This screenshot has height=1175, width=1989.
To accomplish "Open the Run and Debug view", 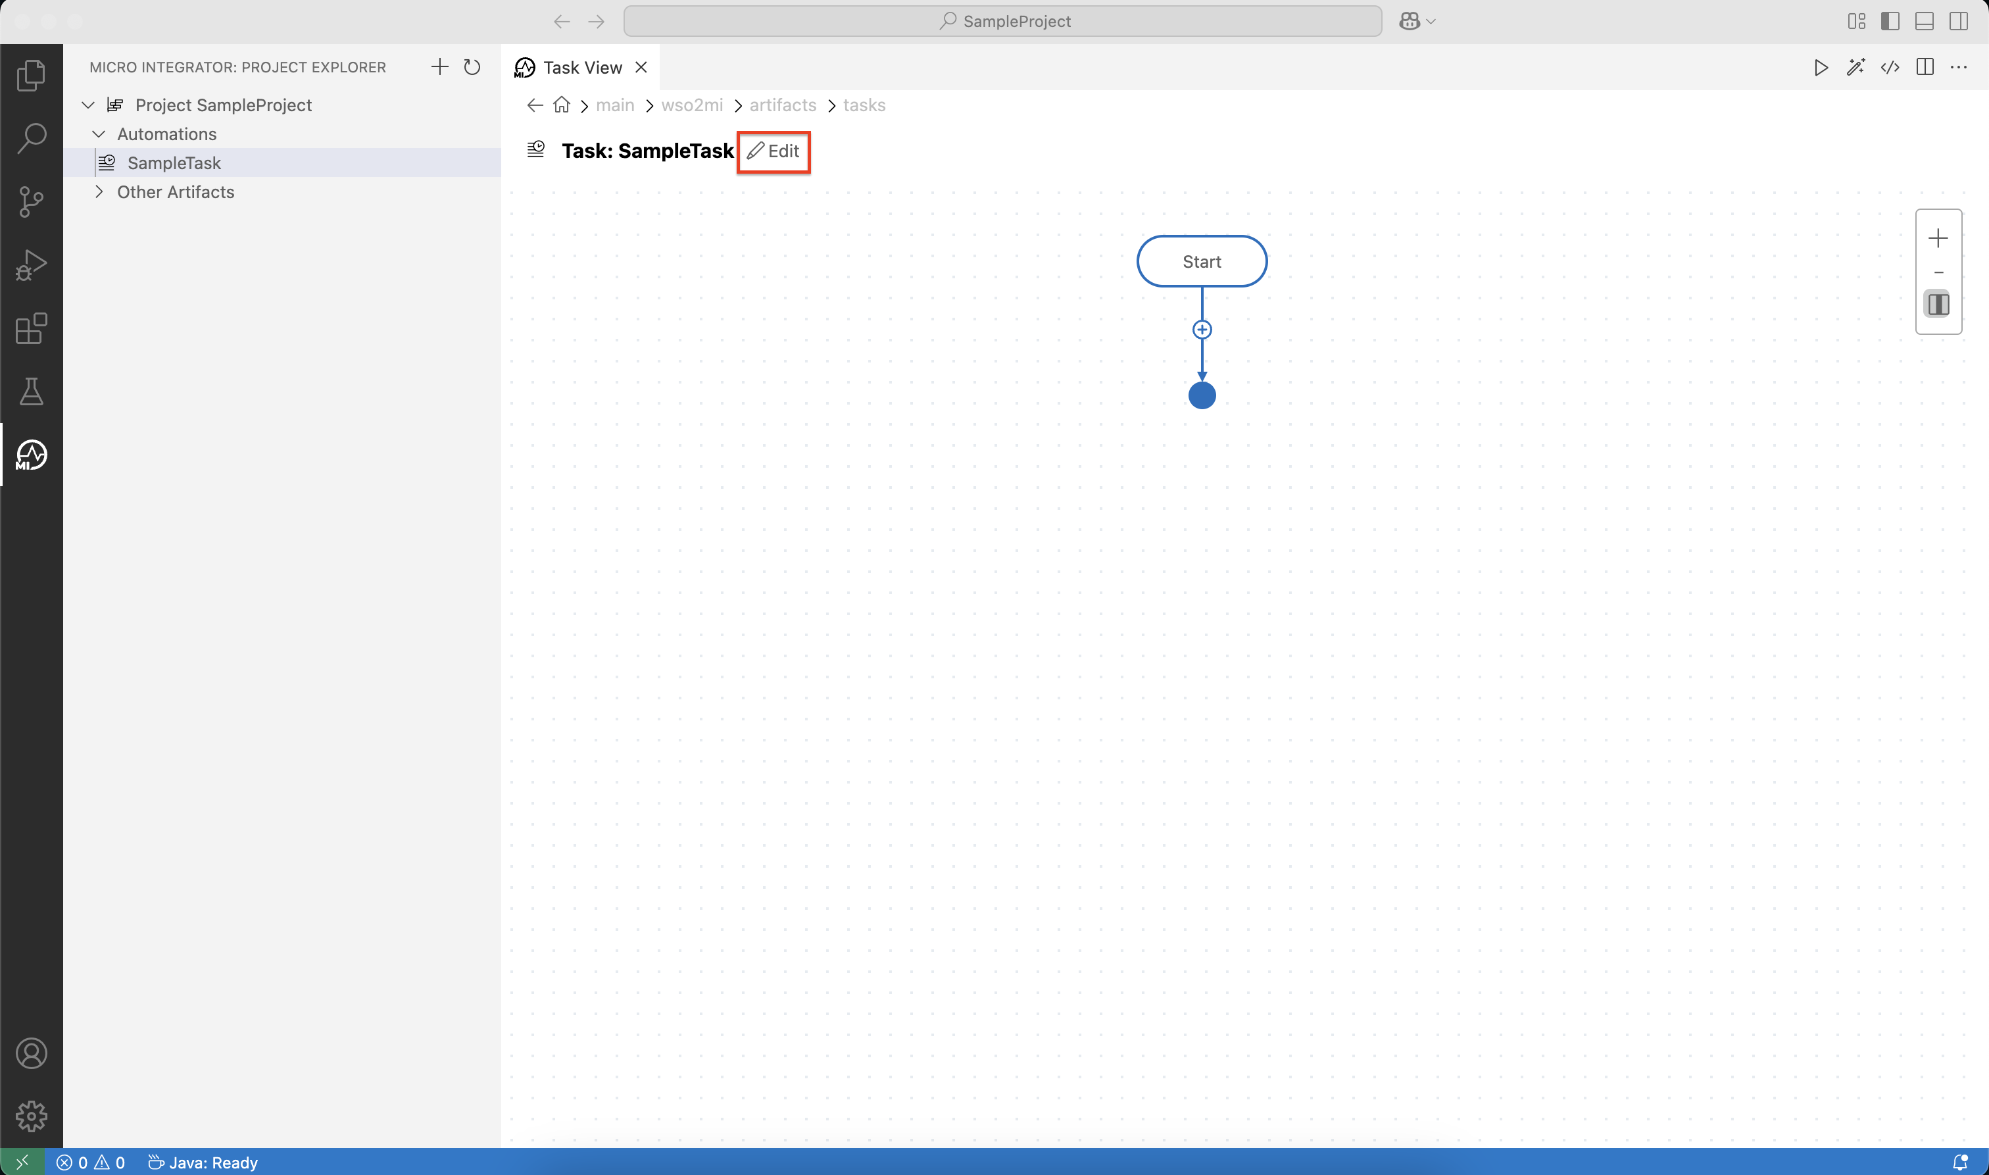I will [x=32, y=264].
